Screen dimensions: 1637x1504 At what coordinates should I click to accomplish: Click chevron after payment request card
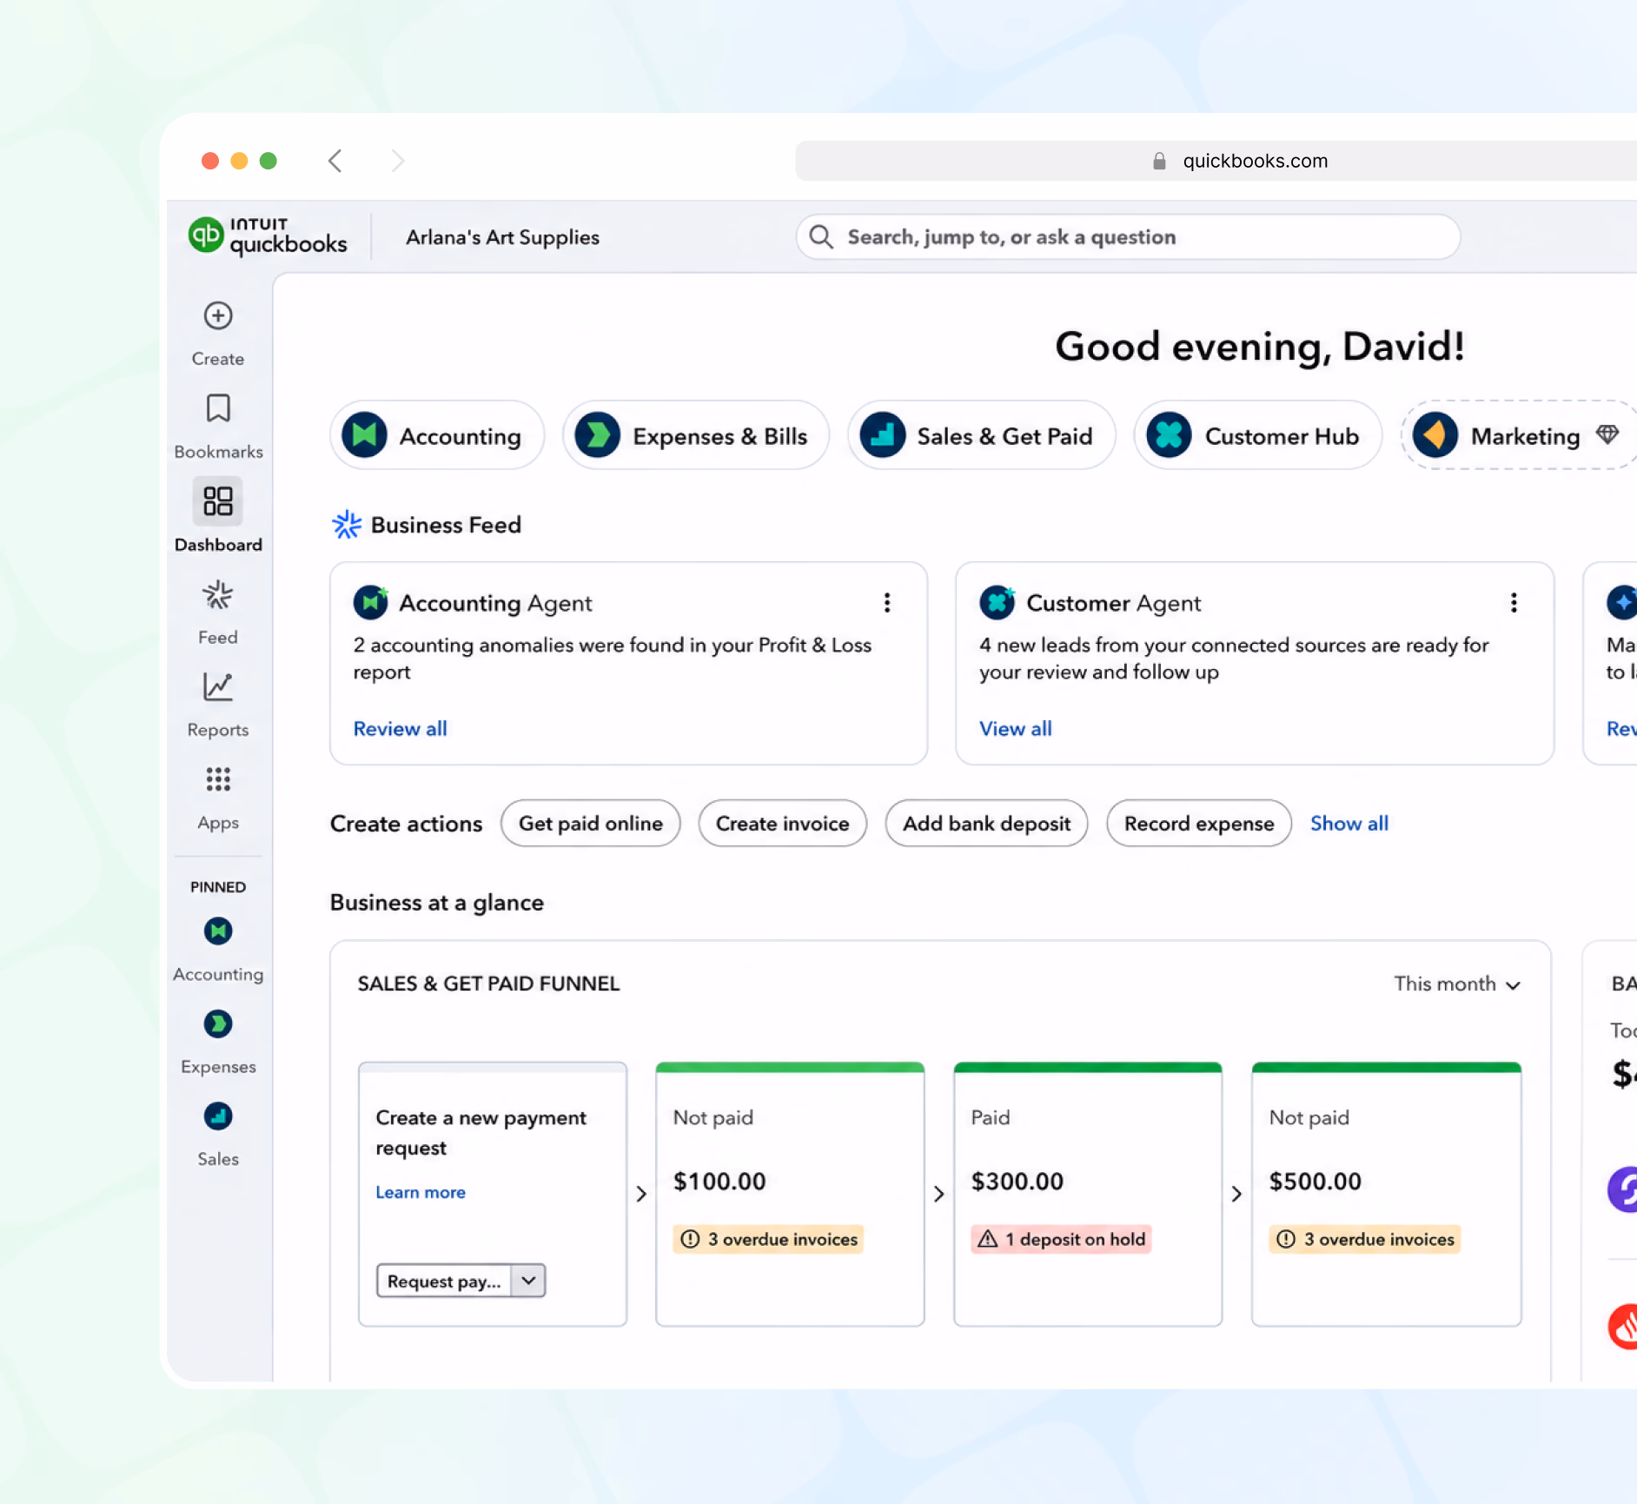coord(641,1195)
